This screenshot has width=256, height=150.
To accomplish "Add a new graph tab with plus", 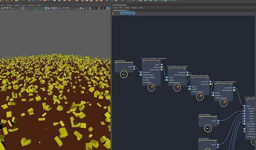I will click(x=133, y=10).
